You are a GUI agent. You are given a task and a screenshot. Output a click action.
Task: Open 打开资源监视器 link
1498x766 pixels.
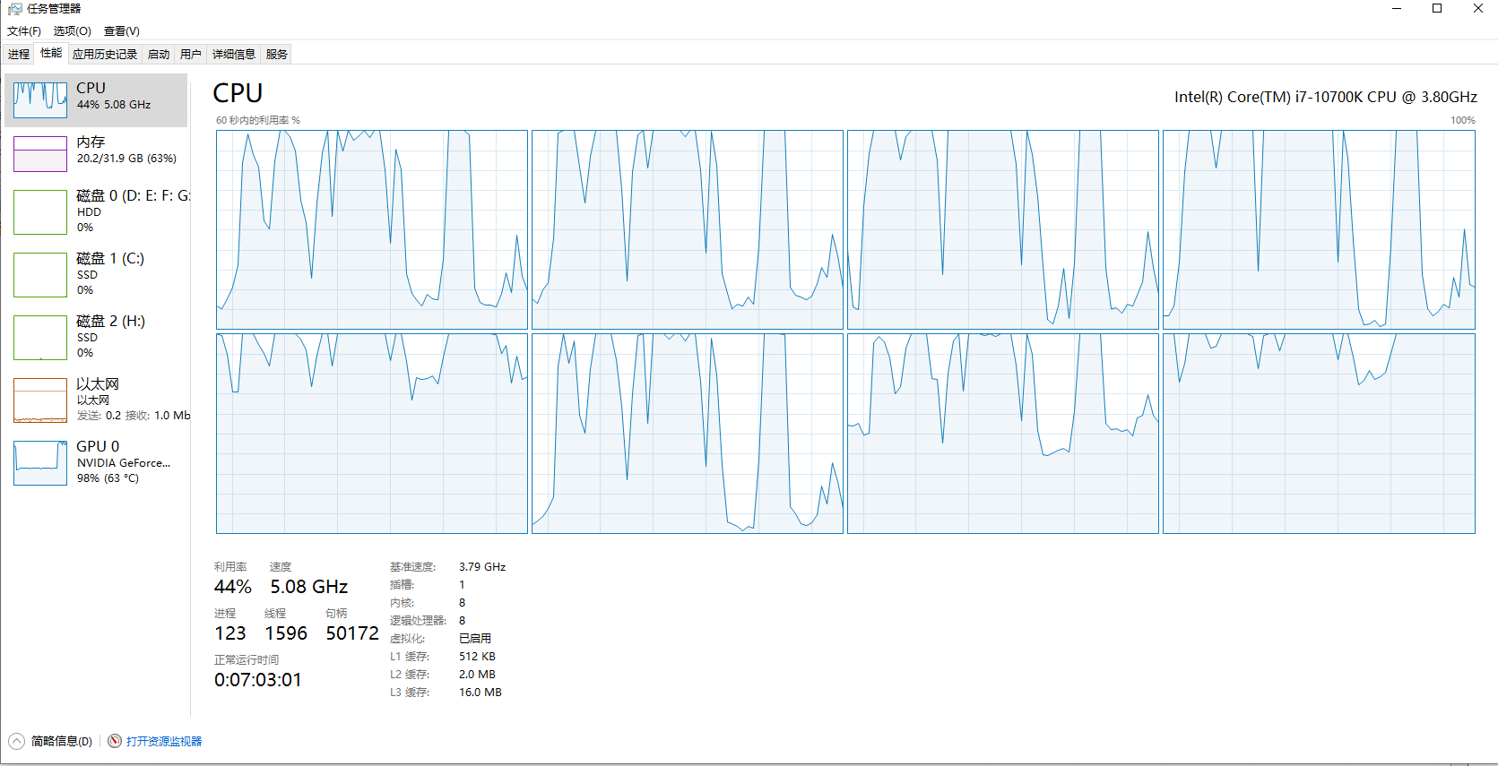pyautogui.click(x=164, y=741)
